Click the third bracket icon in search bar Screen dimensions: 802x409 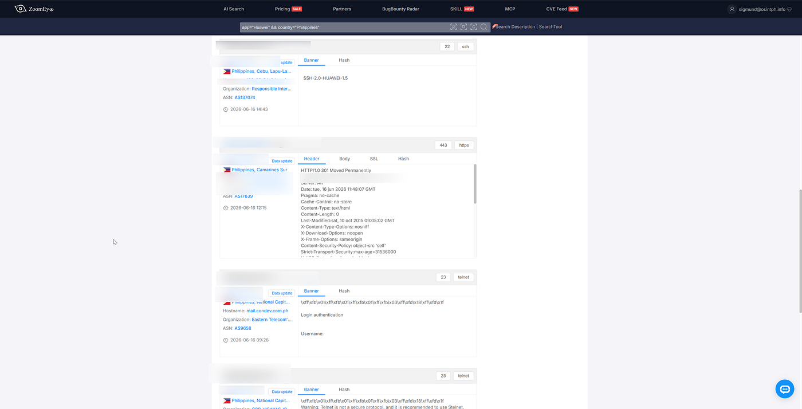(x=474, y=27)
